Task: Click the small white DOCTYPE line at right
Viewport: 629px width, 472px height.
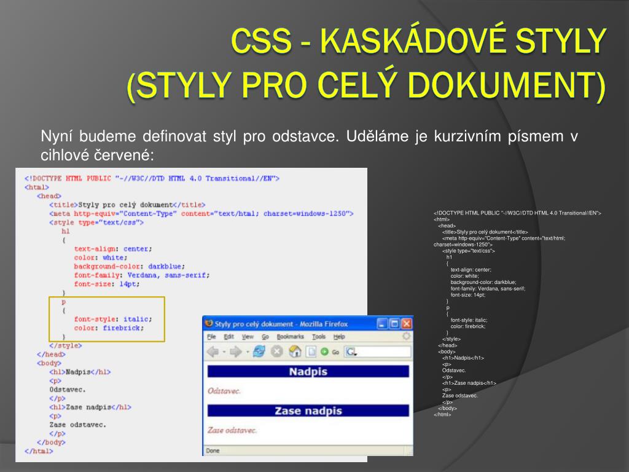Action: [517, 213]
